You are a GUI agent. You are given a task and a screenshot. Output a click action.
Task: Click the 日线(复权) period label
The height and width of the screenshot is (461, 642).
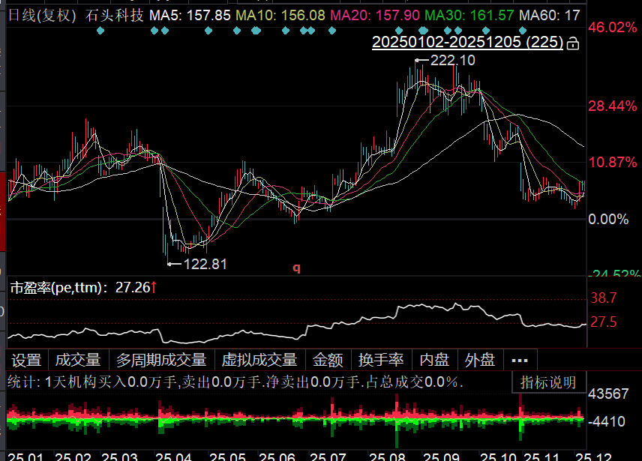click(x=42, y=16)
